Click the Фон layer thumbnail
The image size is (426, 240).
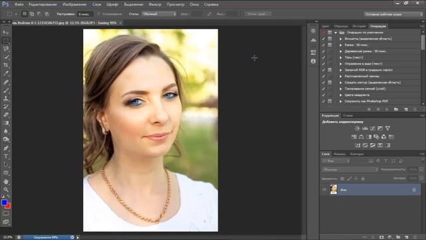click(x=333, y=189)
